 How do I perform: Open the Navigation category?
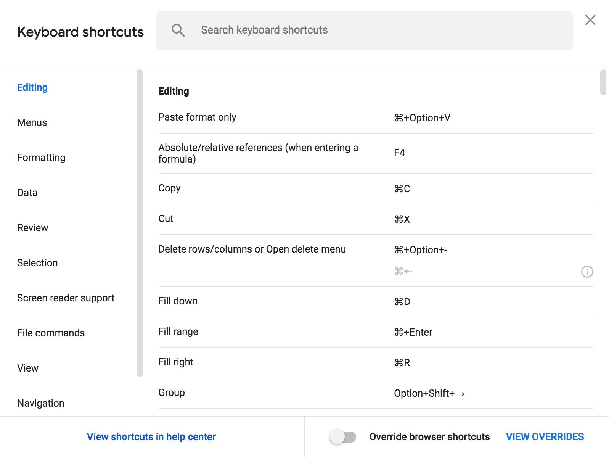[x=41, y=403]
